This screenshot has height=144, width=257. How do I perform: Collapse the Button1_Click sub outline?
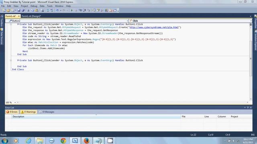[x=11, y=24]
